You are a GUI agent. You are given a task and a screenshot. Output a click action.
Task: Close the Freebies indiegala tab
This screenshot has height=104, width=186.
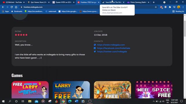point(99,2)
